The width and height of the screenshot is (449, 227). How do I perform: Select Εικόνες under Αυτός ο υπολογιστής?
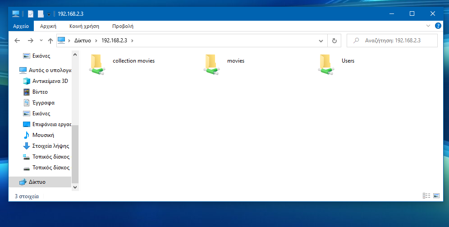tap(41, 113)
